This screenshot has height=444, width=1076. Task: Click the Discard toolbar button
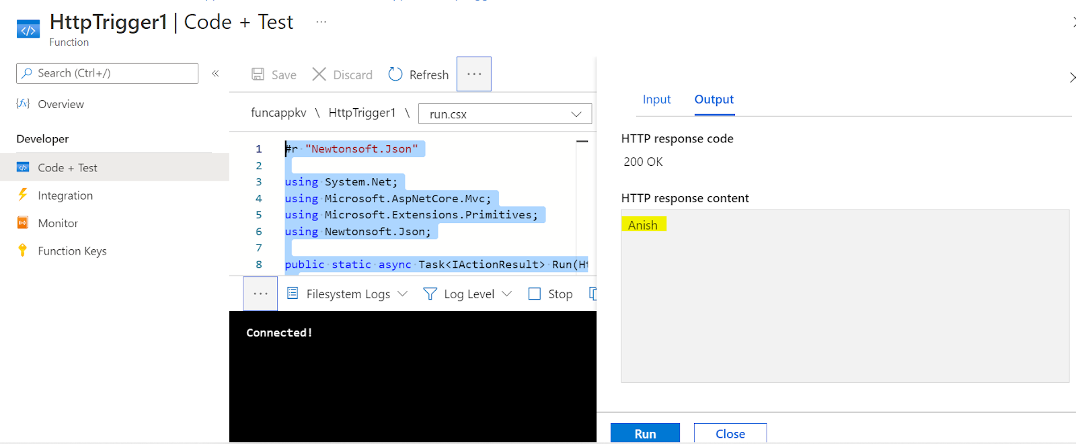pyautogui.click(x=342, y=75)
